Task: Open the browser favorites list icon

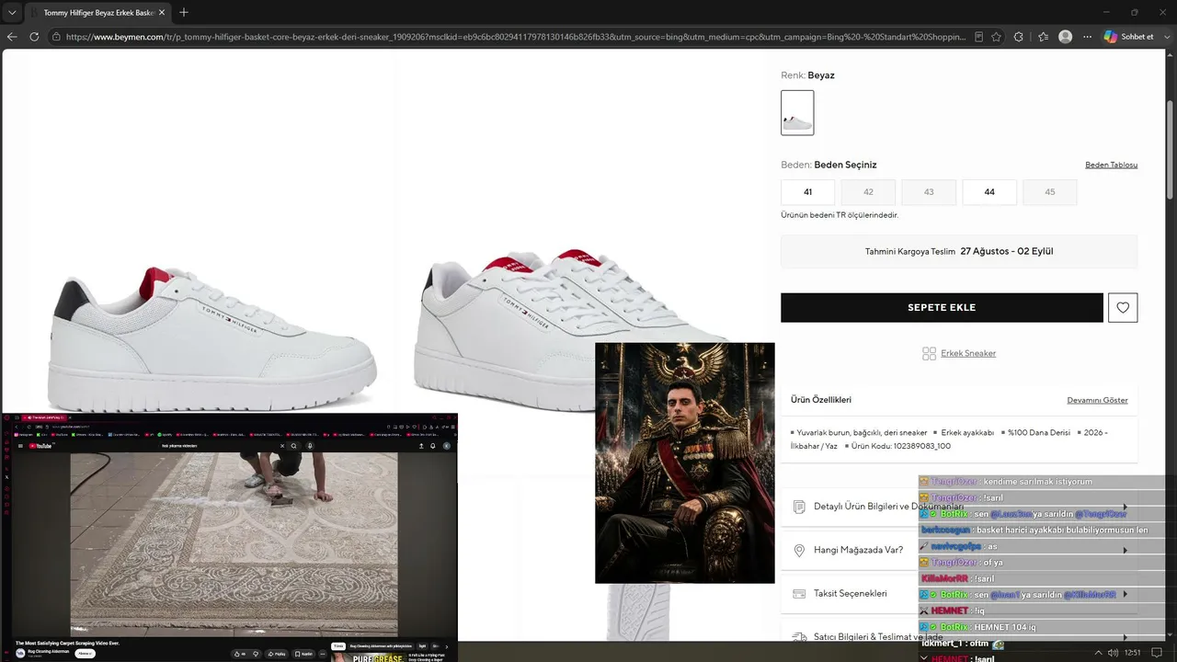Action: [1043, 37]
